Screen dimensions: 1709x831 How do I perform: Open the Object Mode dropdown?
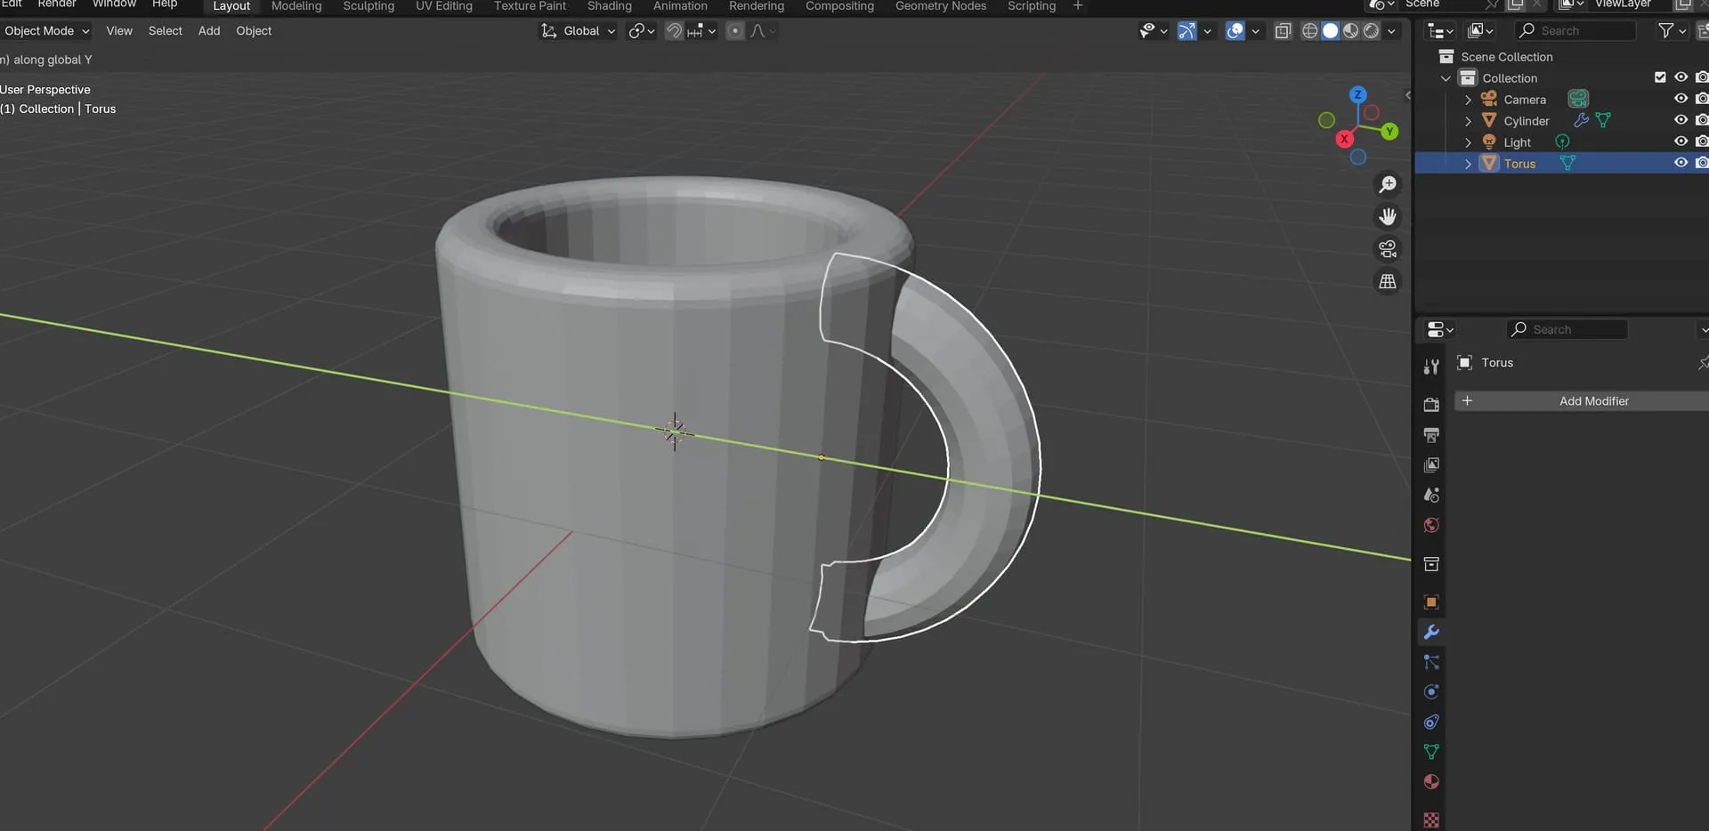(x=46, y=31)
